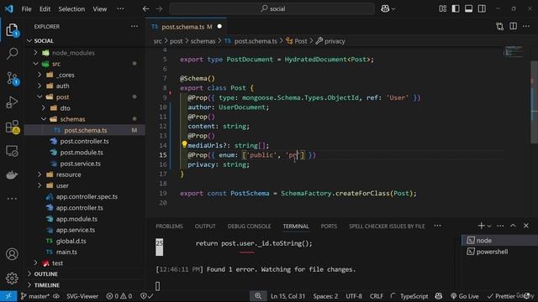Open the Remote Explorer view
Viewport: 538px width, 302px height.
pos(12,151)
